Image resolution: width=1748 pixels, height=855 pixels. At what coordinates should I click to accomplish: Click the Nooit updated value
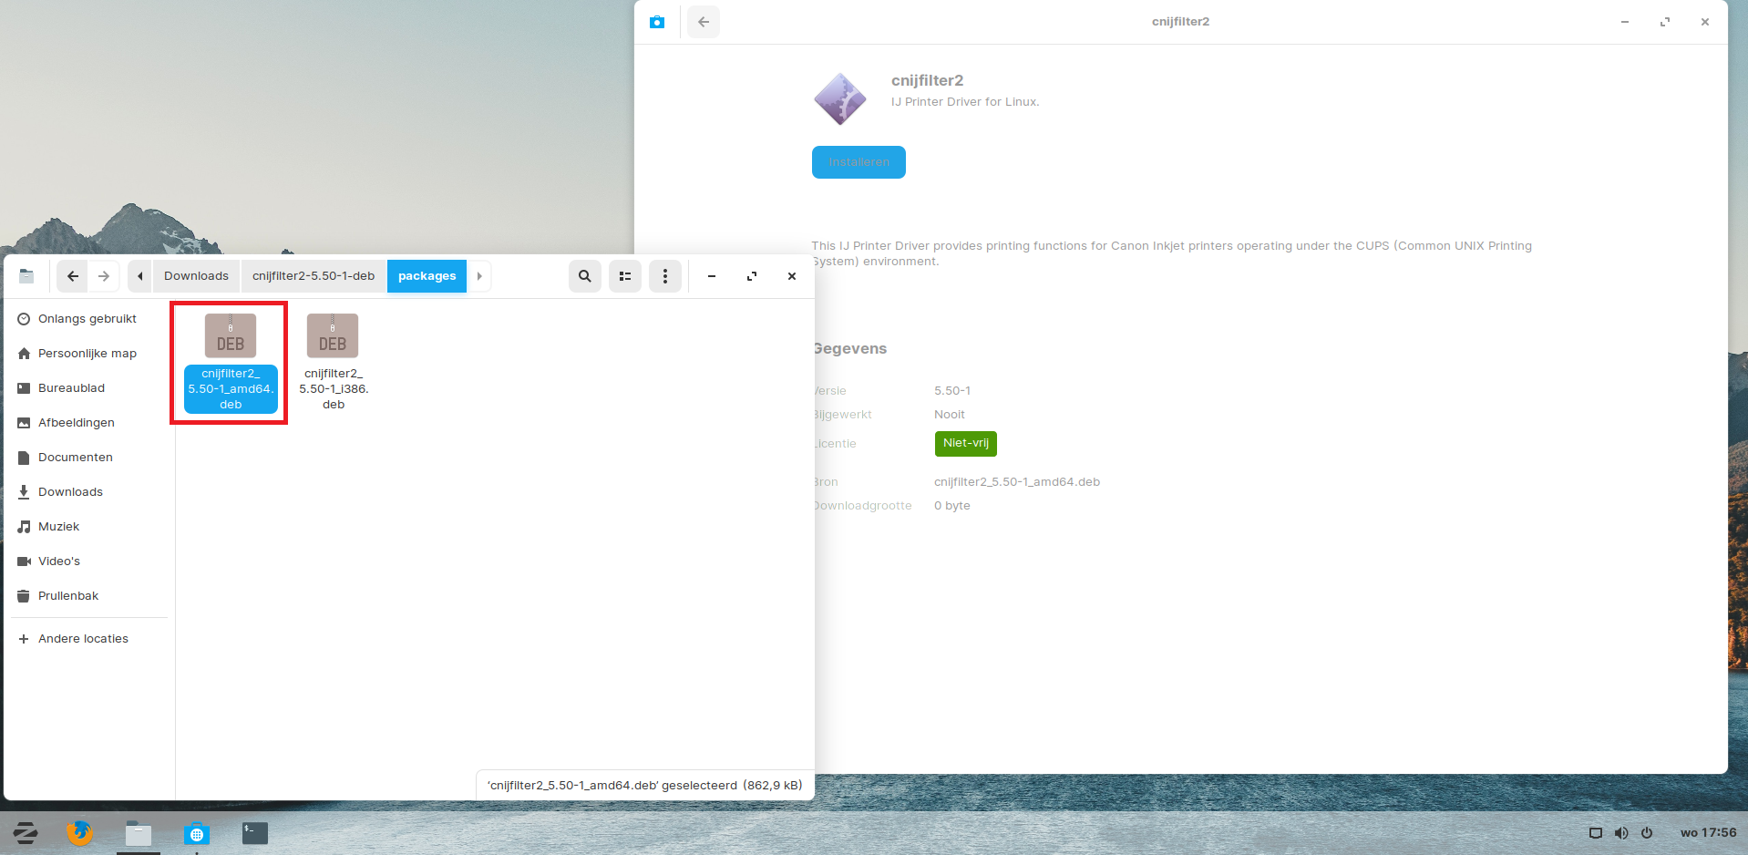click(950, 415)
